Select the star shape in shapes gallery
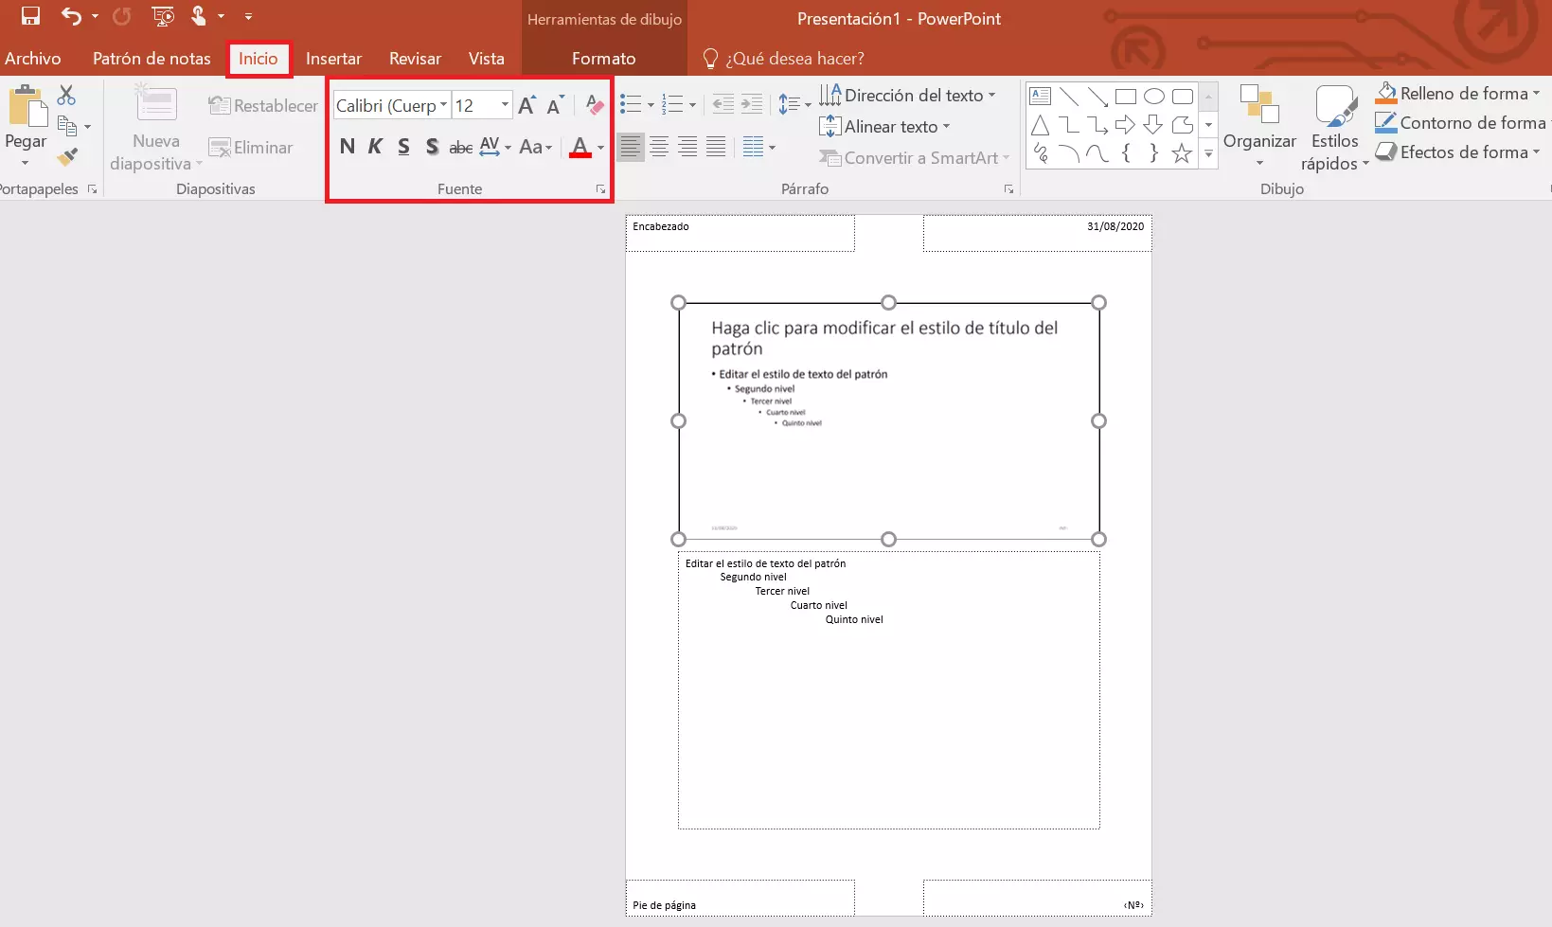 (x=1181, y=153)
